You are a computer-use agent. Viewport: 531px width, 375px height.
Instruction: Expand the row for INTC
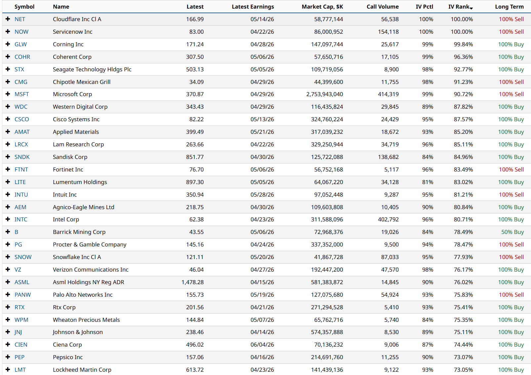pyautogui.click(x=8, y=219)
